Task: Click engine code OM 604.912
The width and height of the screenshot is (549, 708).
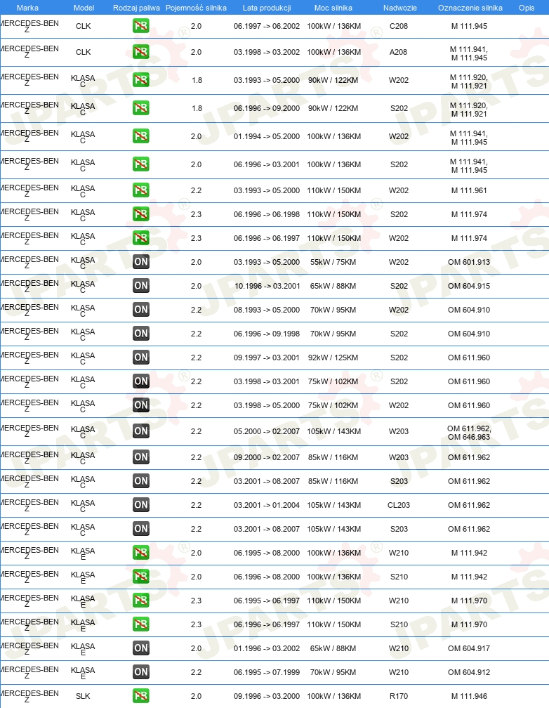Action: [469, 672]
